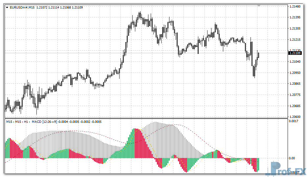Click the last candlestick at the chart's right edge
Screen dimensions: 307x177
click(x=258, y=55)
